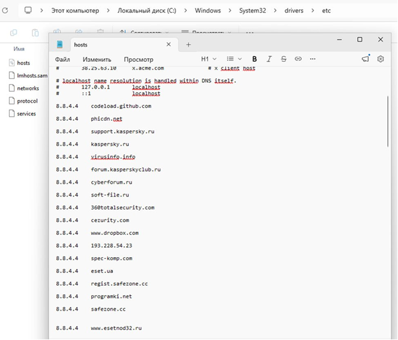Click the cezurity.com entry
This screenshot has height=340, width=398.
[x=110, y=221]
